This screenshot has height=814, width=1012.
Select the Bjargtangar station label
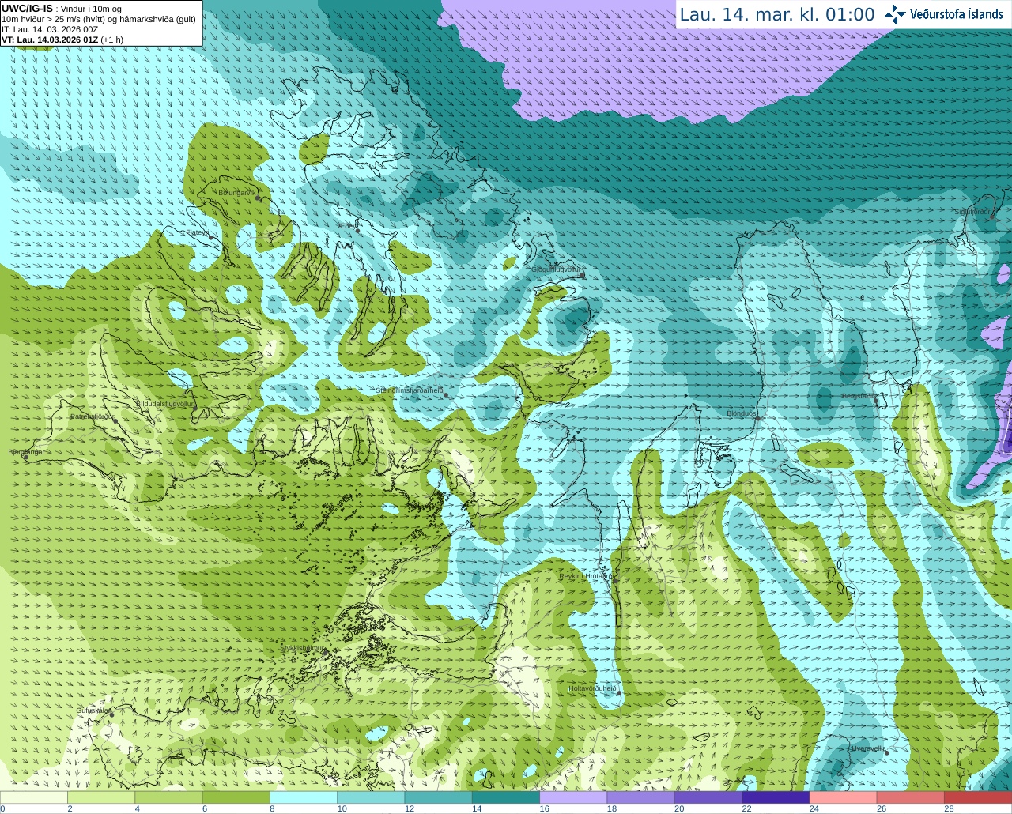click(x=26, y=452)
